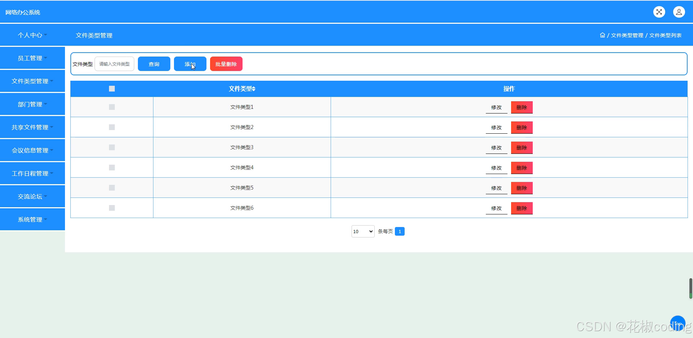
Task: Check the box for 文件类型1 row
Action: point(112,107)
